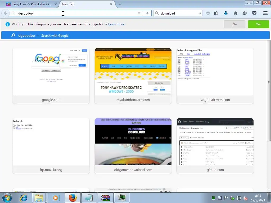Open a new tab with plus button
Screen dimensions: 271x203
click(120, 4)
